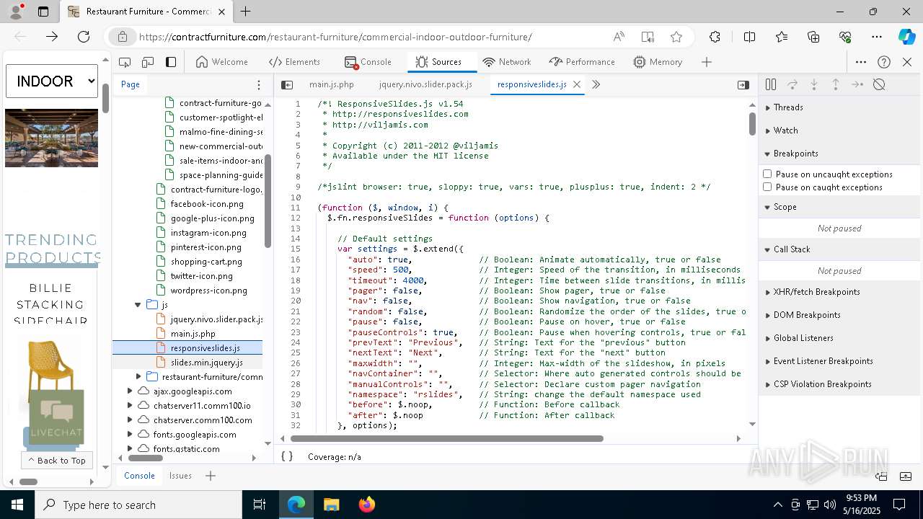
Task: Open slides.min.jquery.js file
Action: click(x=206, y=363)
